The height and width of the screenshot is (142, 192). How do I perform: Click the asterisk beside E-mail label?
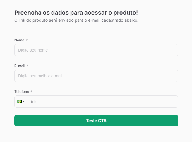click(x=28, y=66)
